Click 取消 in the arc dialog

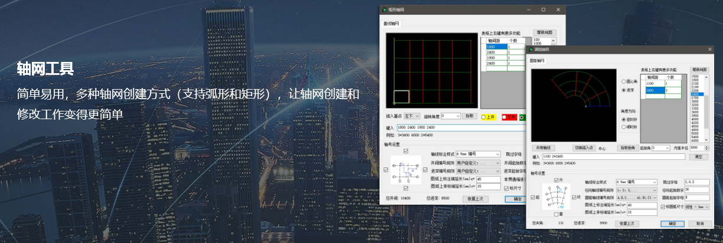point(700,224)
